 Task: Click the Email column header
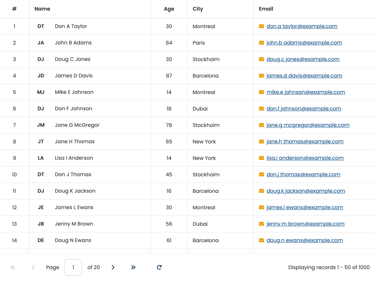pyautogui.click(x=266, y=9)
